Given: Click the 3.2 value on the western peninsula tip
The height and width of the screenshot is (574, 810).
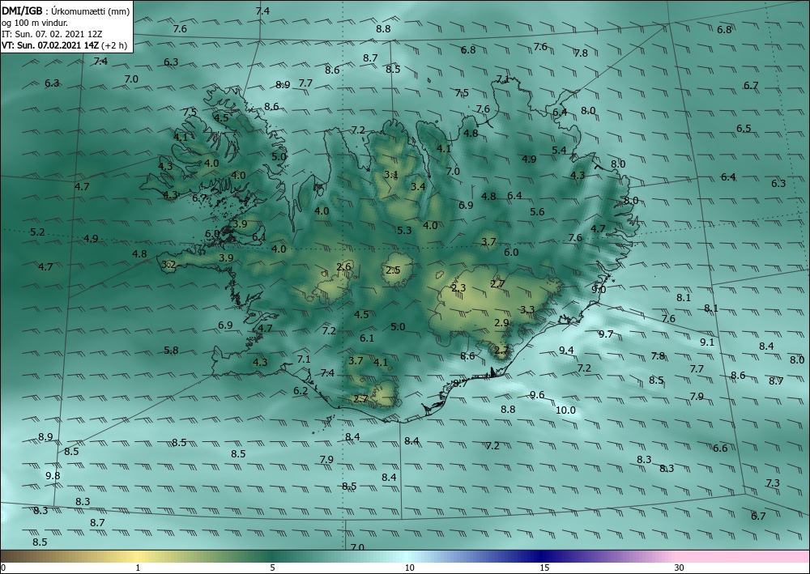Looking at the screenshot, I should [x=169, y=265].
